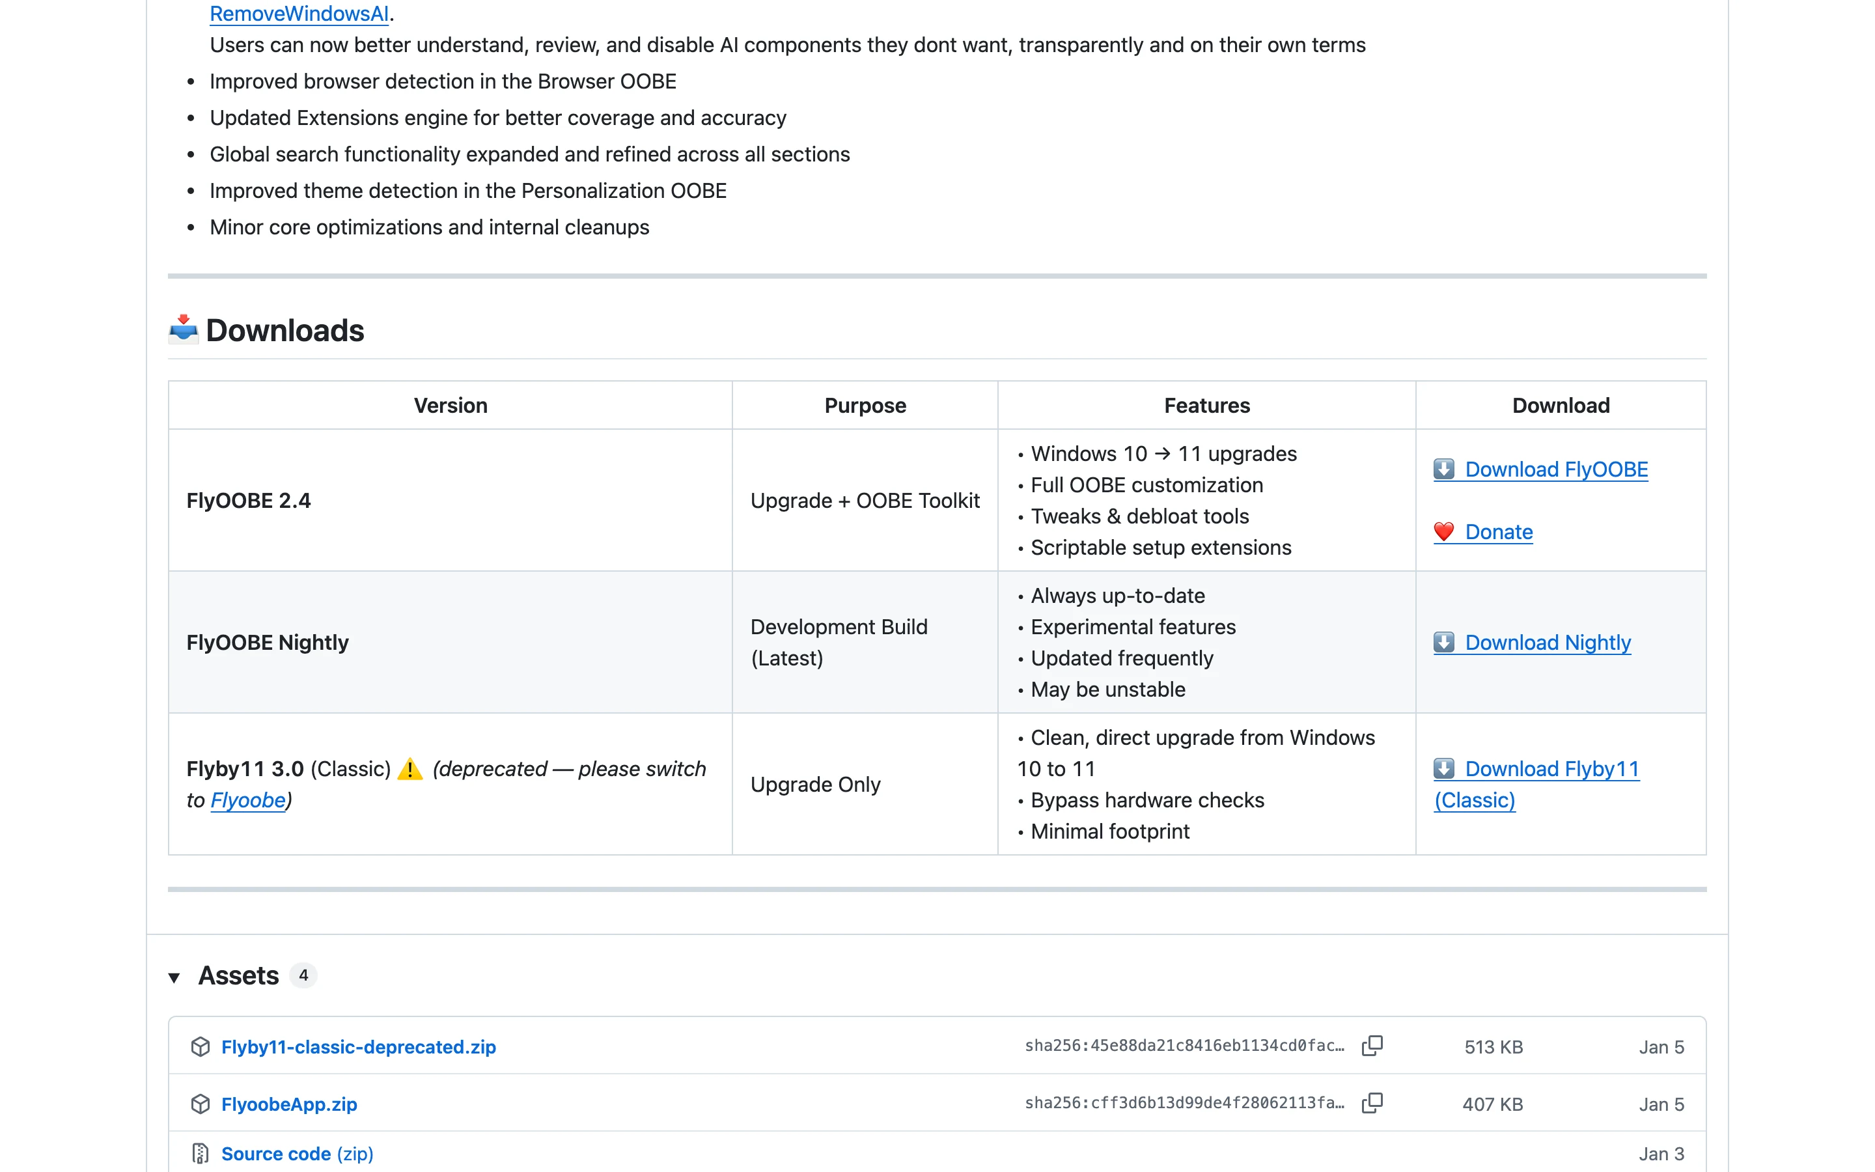Copy SHA256 hash for FlyoobeApp.zip

(x=1372, y=1103)
